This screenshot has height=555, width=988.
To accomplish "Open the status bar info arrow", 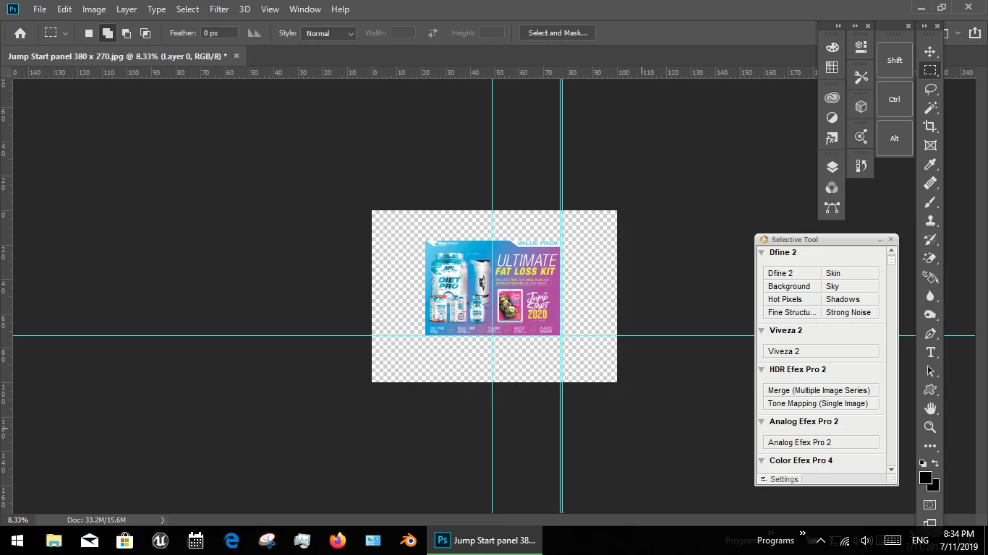I will click(163, 520).
